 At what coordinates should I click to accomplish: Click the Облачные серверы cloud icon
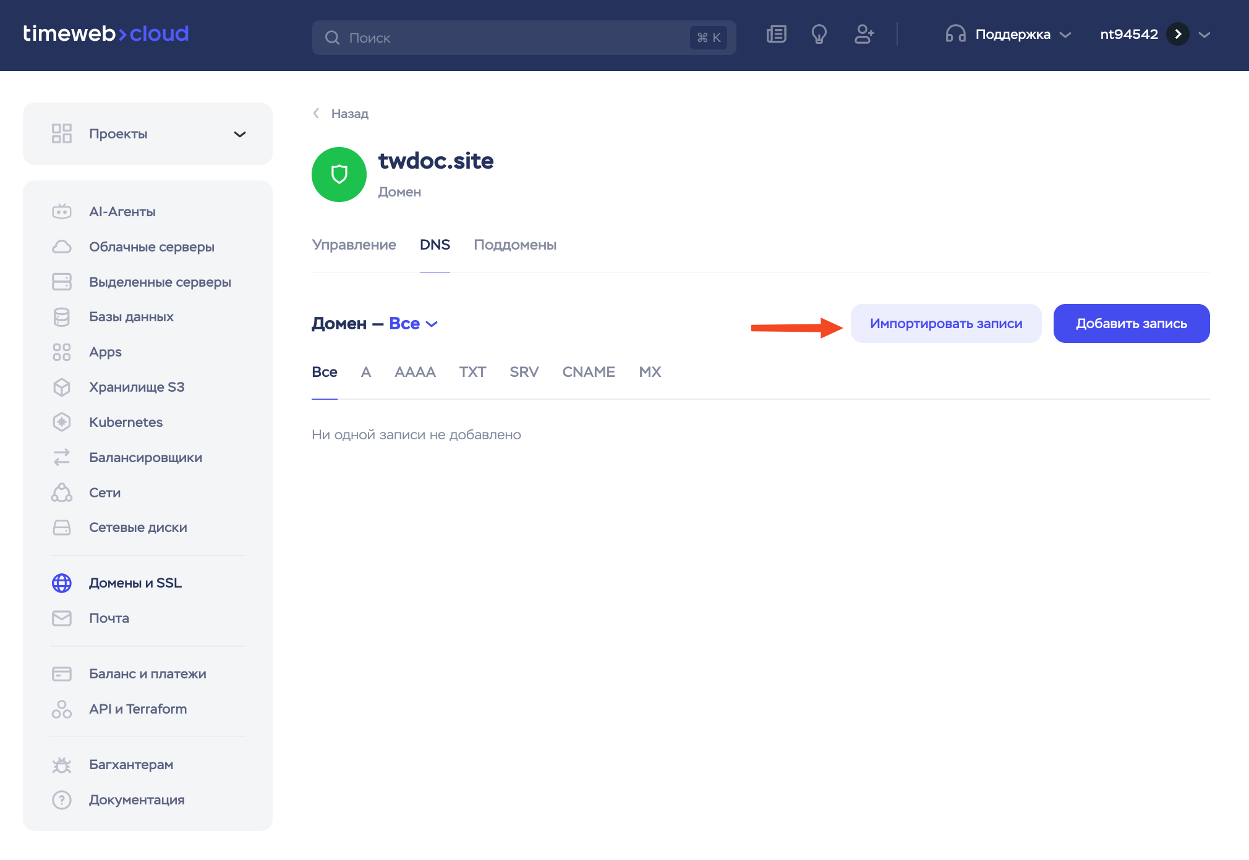[x=62, y=247]
